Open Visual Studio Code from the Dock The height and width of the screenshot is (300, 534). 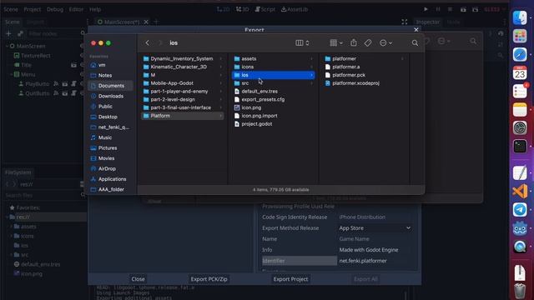click(x=520, y=191)
